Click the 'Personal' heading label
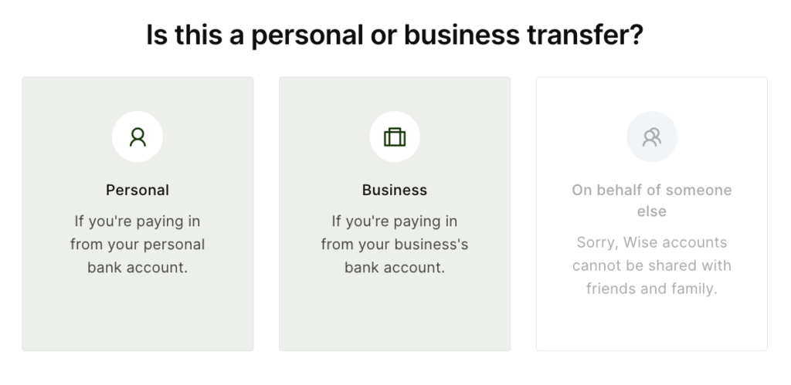The width and height of the screenshot is (791, 385). (x=137, y=190)
